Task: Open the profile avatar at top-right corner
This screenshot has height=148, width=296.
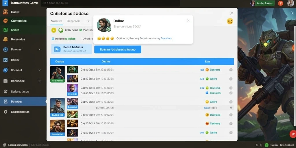Action: pyautogui.click(x=291, y=3)
